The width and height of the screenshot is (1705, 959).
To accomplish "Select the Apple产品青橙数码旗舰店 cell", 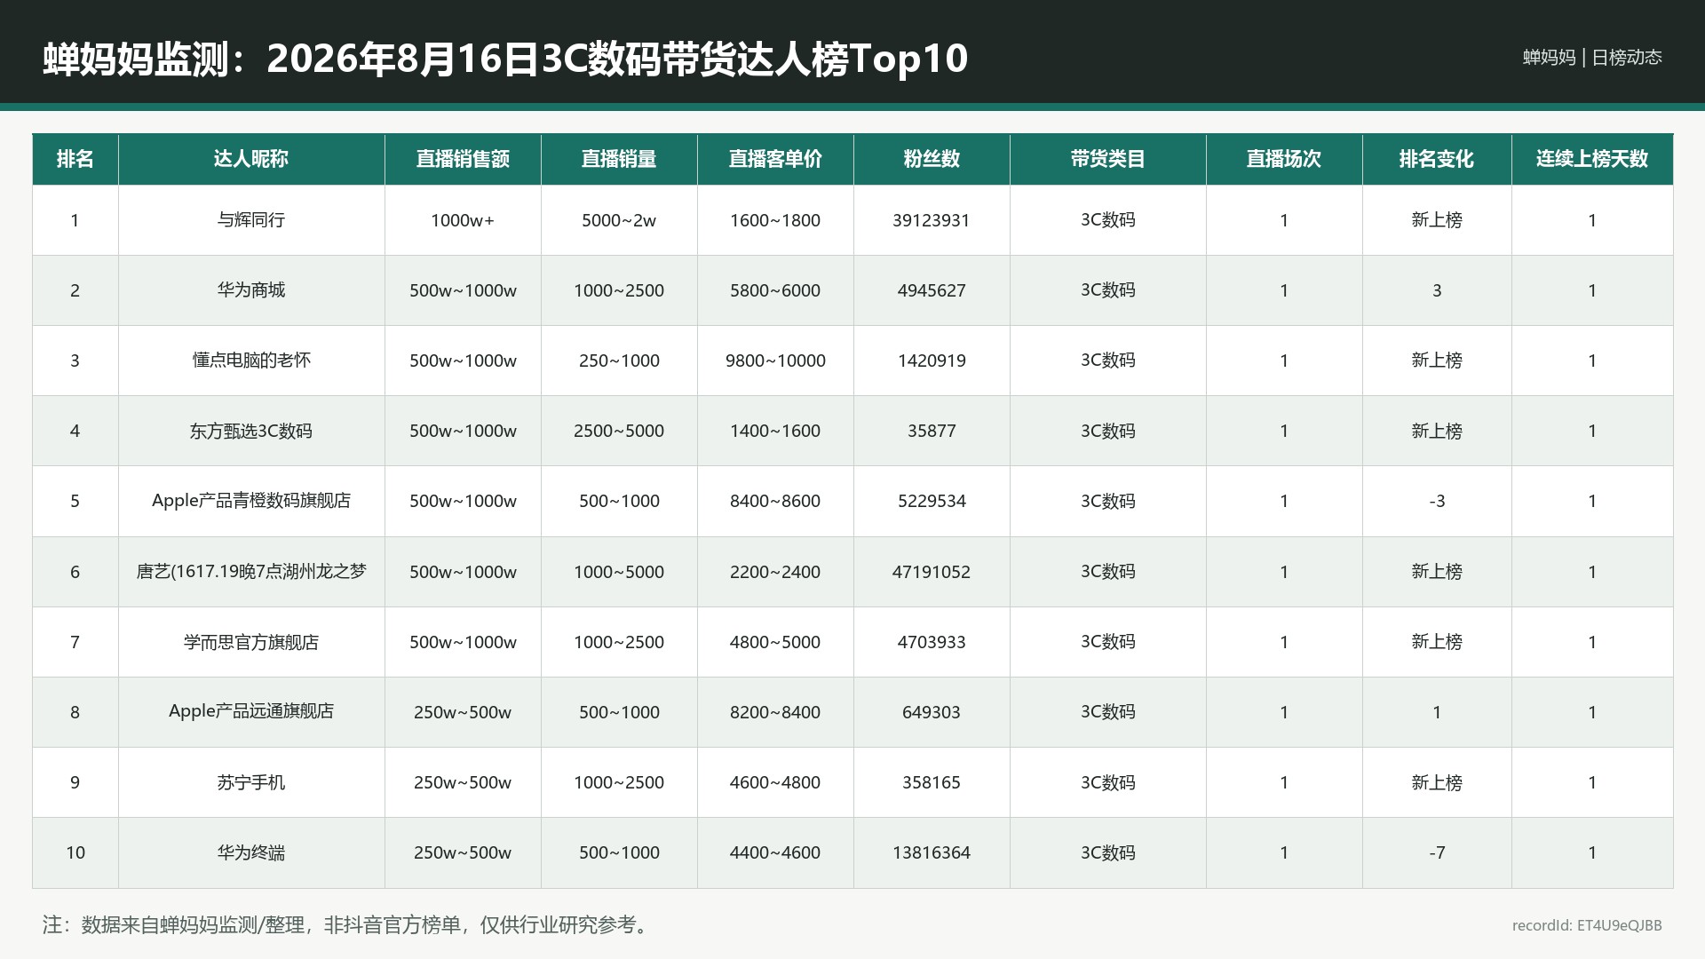I will 251,501.
